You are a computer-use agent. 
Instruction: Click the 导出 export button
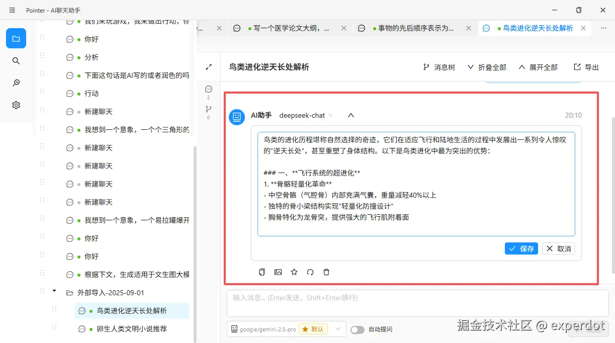coord(586,67)
